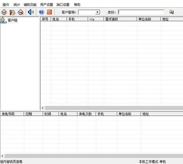Click the blue speaker sound icon
The width and height of the screenshot is (183, 164).
[31, 12]
